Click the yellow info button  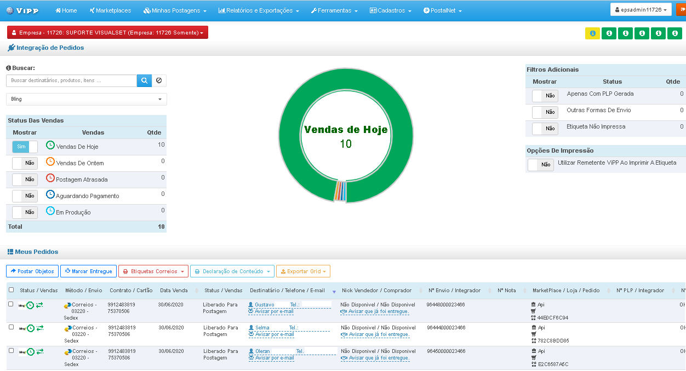click(x=592, y=33)
